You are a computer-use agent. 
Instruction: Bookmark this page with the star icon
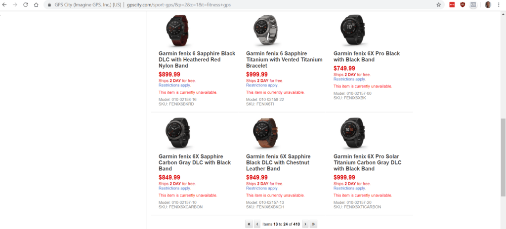click(x=438, y=5)
